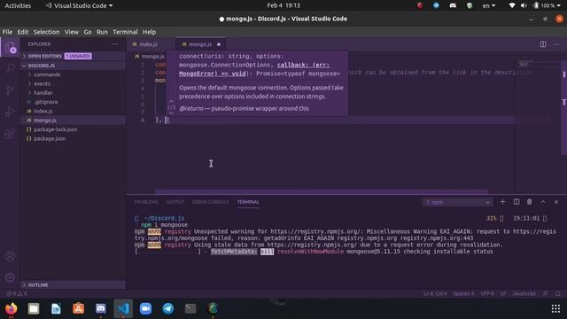This screenshot has width=567, height=319.
Task: Open the Extensions view
Action: 10,134
